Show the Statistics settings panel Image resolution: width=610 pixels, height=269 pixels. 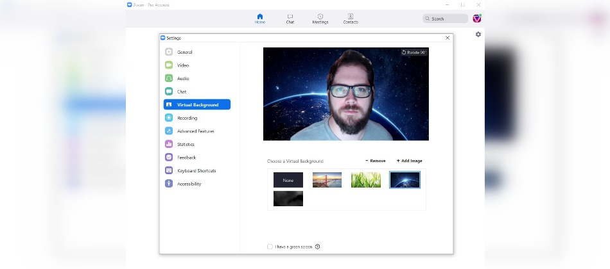(186, 144)
